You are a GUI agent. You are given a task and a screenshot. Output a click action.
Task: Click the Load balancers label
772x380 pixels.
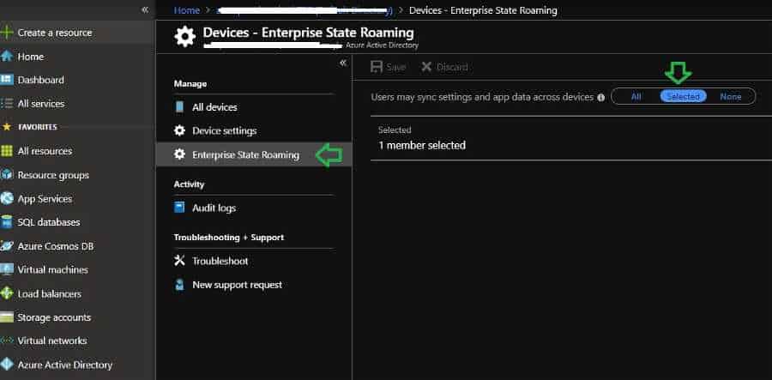click(x=49, y=293)
